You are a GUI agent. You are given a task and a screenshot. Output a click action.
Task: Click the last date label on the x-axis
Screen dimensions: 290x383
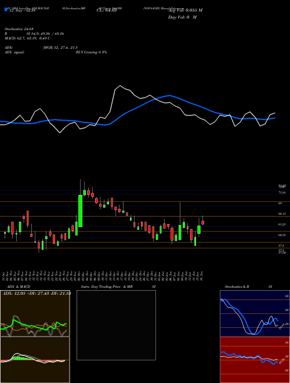click(x=202, y=276)
